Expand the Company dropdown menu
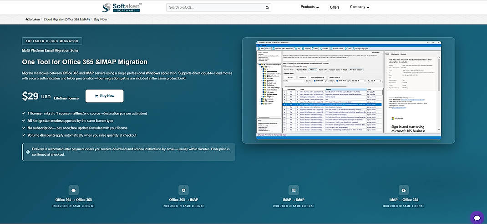 pos(360,7)
